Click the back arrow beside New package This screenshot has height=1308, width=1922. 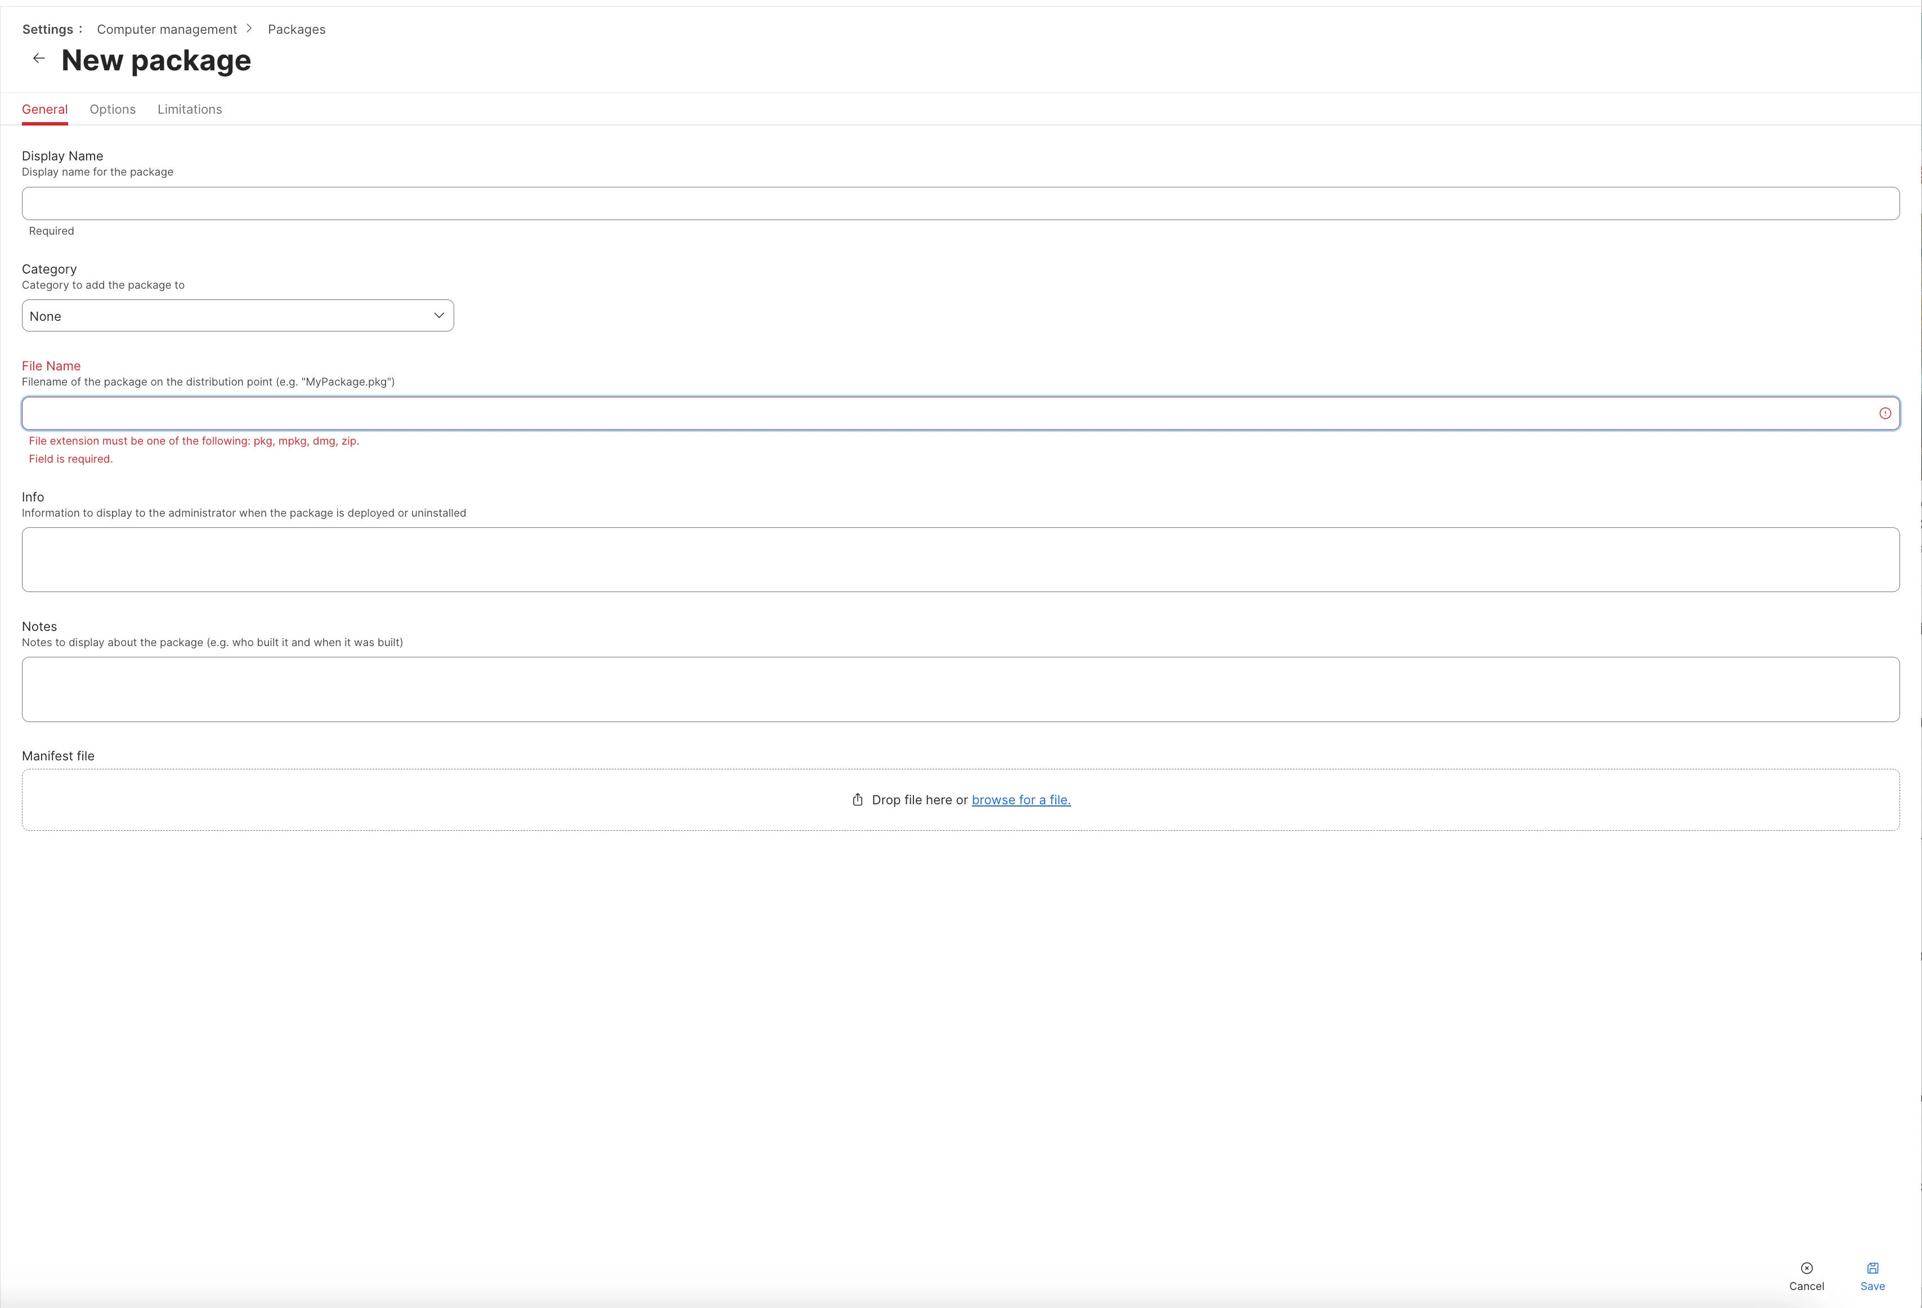click(x=39, y=58)
